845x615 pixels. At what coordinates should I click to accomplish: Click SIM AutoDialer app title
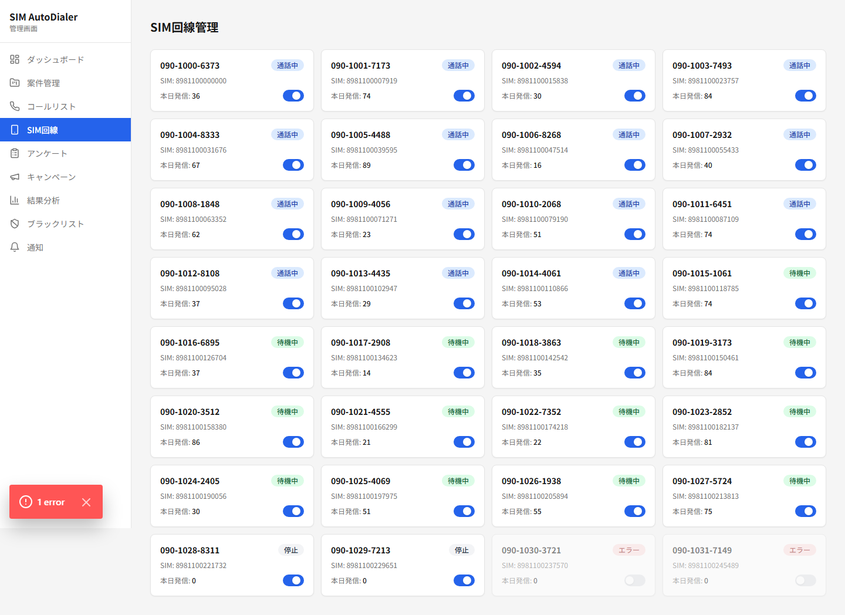(x=43, y=17)
